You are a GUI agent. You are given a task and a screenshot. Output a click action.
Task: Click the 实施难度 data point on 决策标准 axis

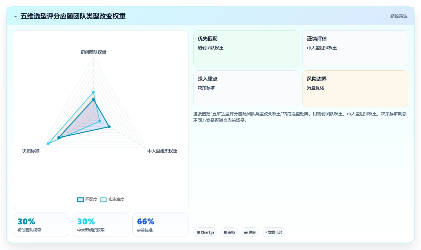(48, 144)
